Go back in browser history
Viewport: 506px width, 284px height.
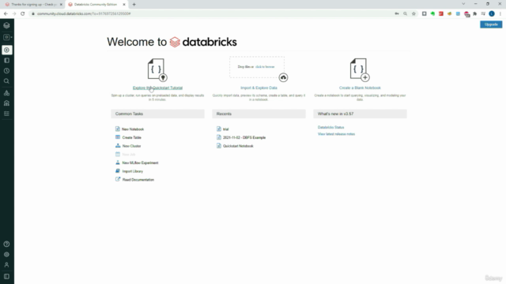[6, 14]
